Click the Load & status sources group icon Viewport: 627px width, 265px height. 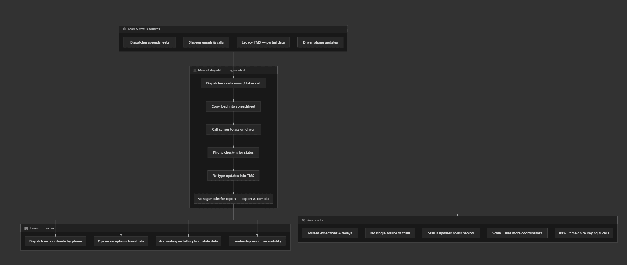tap(125, 29)
